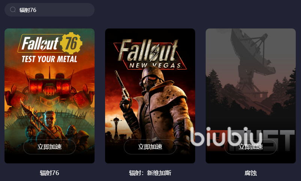Screen dimensions: 301x181
Task: Select the 辐射：新维加斯 title label
Action: 150,173
